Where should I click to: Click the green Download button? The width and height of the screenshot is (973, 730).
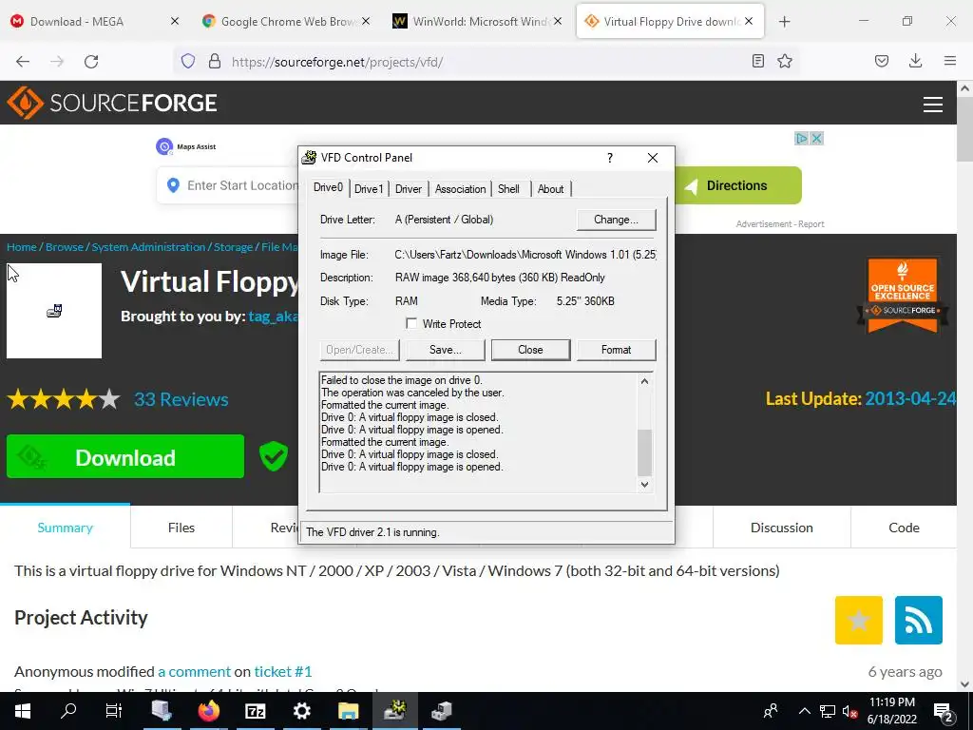click(x=125, y=457)
